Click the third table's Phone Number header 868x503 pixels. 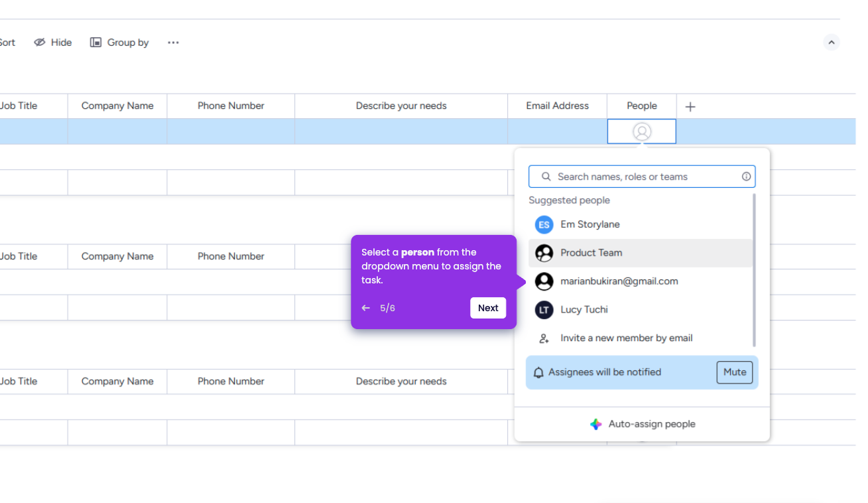point(231,382)
